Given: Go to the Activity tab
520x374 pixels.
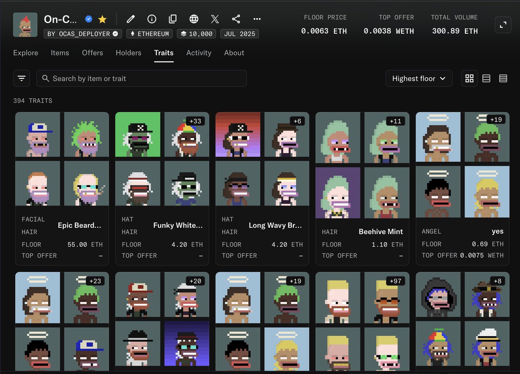Looking at the screenshot, I should 199,53.
